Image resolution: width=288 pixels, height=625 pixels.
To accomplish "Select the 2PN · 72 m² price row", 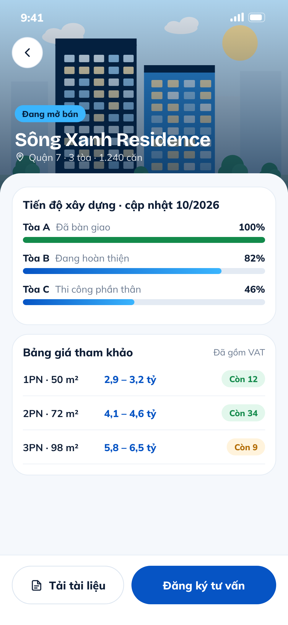I will tap(144, 413).
